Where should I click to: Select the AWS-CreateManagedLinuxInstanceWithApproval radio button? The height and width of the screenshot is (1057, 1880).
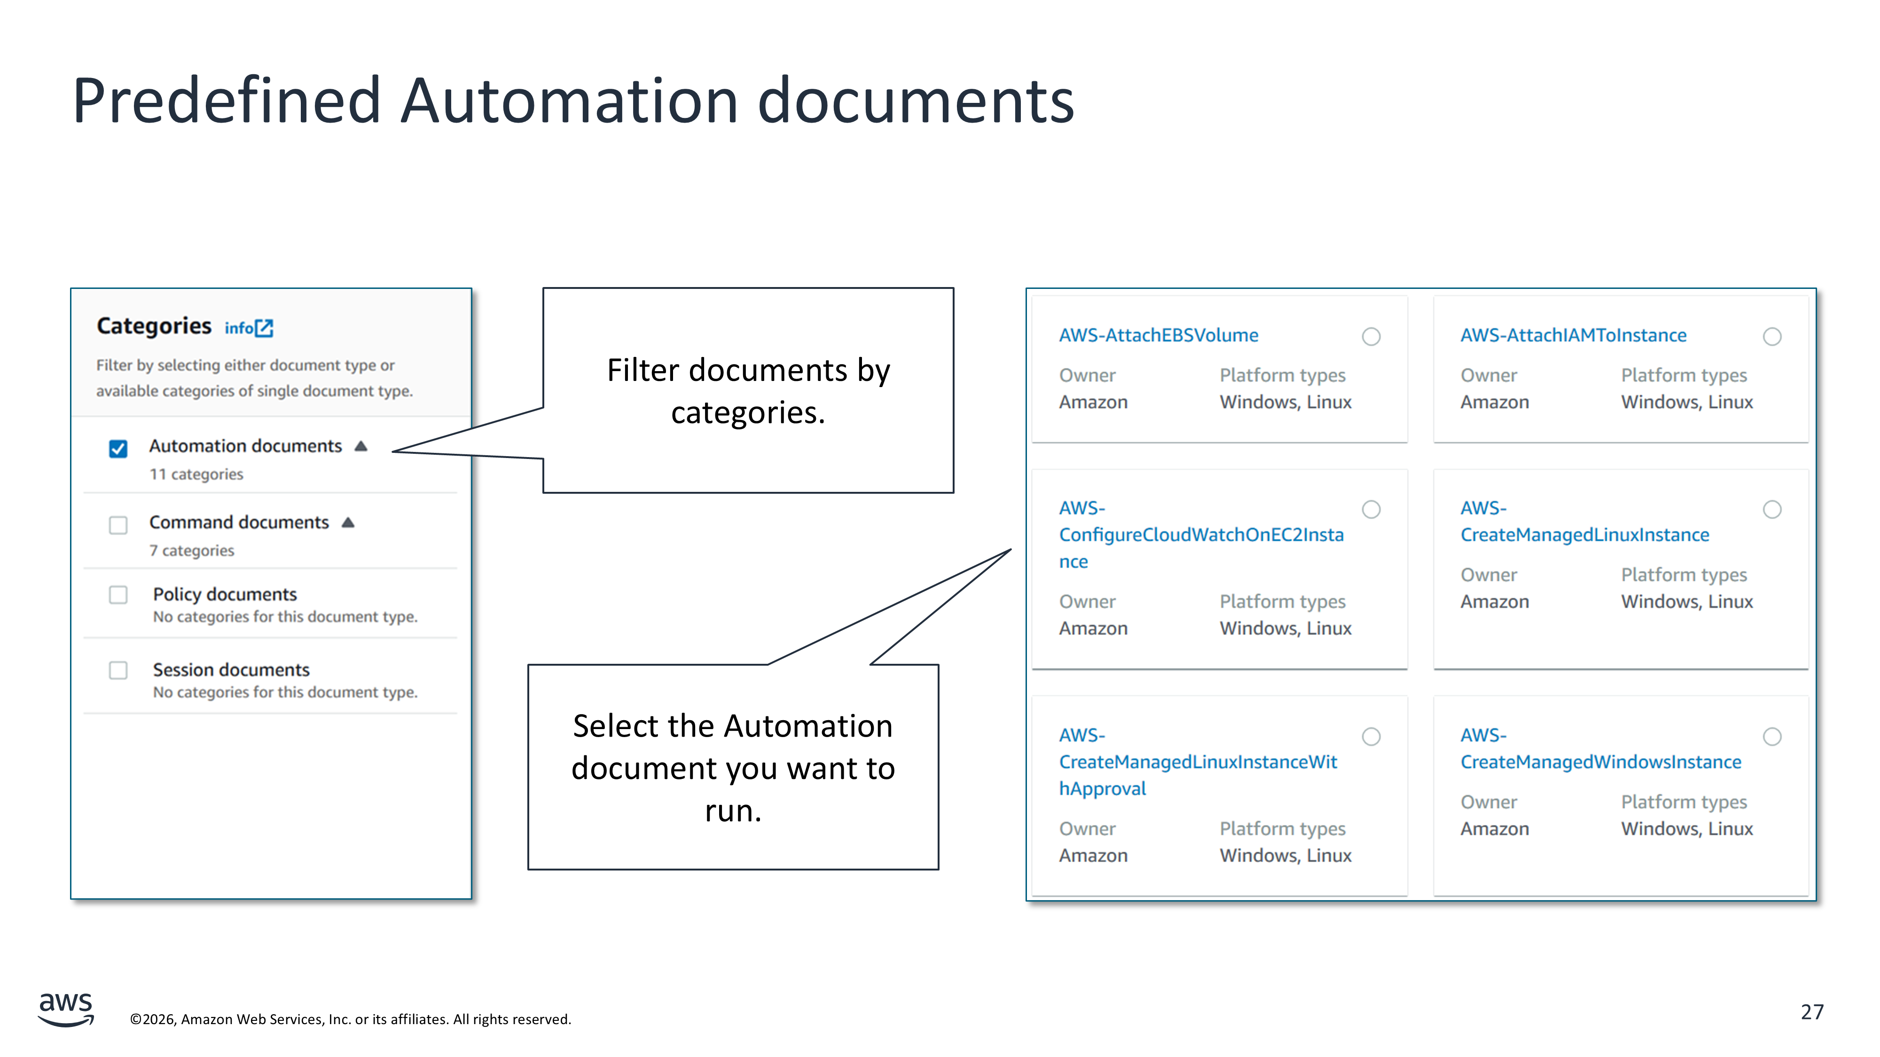point(1371,737)
